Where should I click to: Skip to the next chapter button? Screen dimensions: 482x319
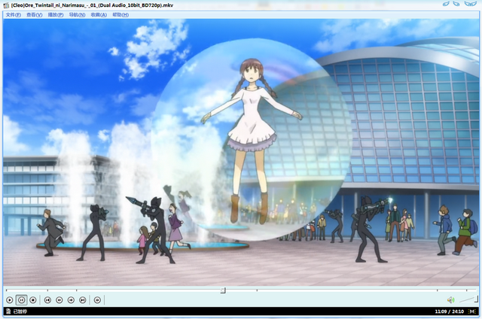(83, 300)
